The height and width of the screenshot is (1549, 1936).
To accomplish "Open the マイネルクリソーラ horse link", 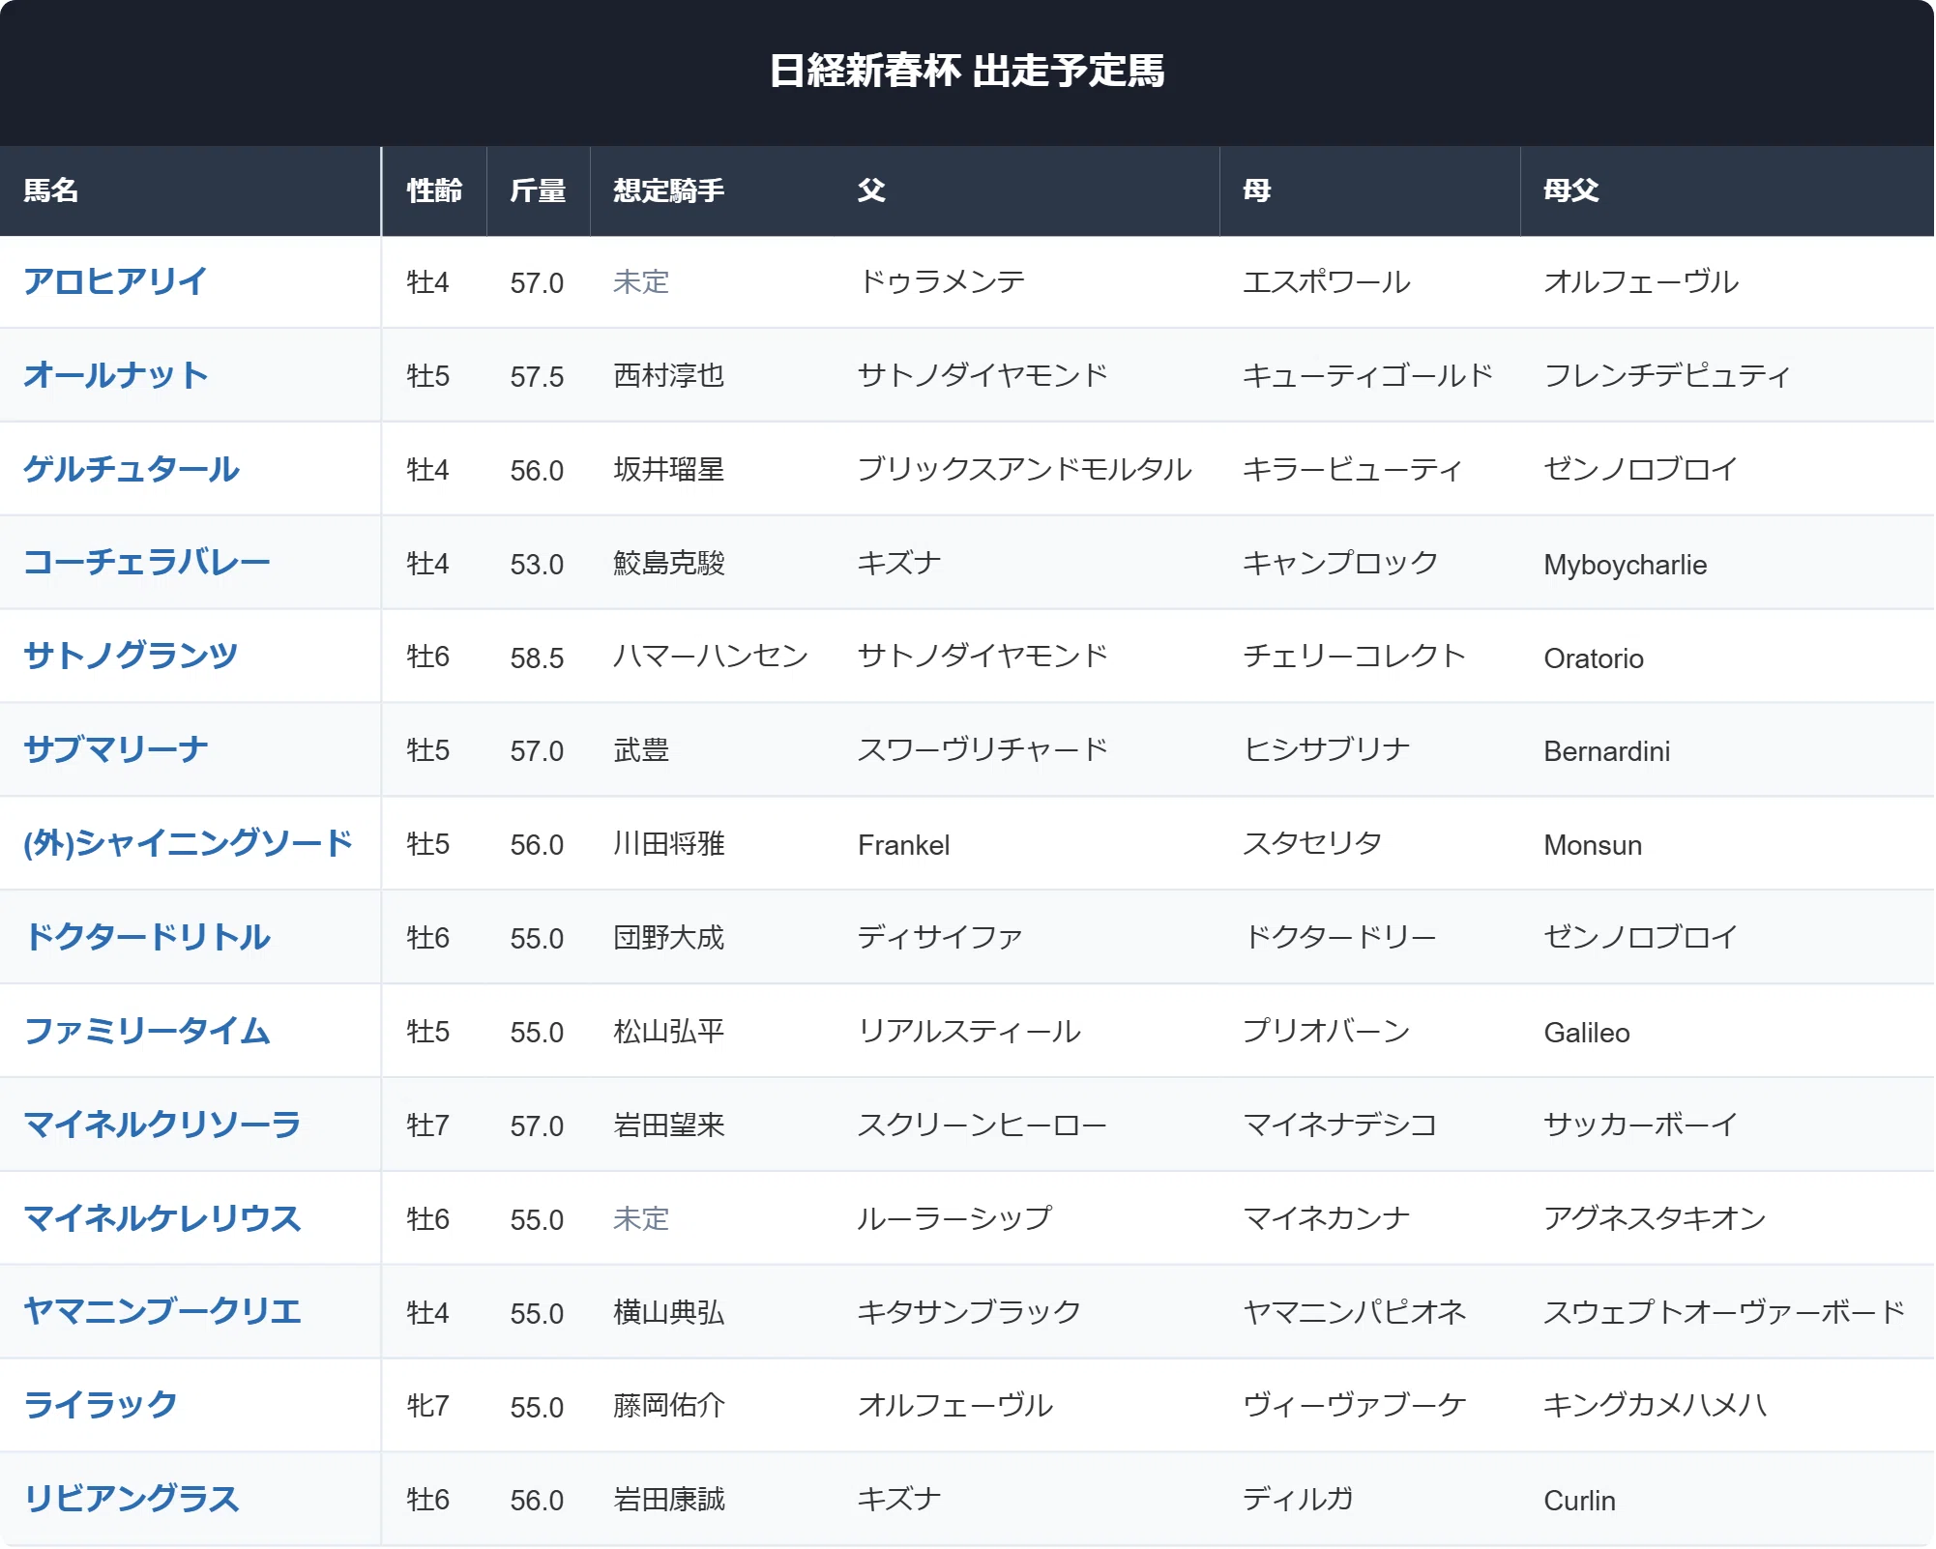I will point(162,1125).
